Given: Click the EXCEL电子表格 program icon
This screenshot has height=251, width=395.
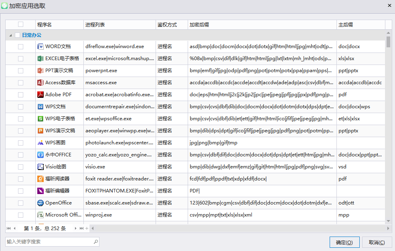Looking at the screenshot, I should tap(41, 59).
